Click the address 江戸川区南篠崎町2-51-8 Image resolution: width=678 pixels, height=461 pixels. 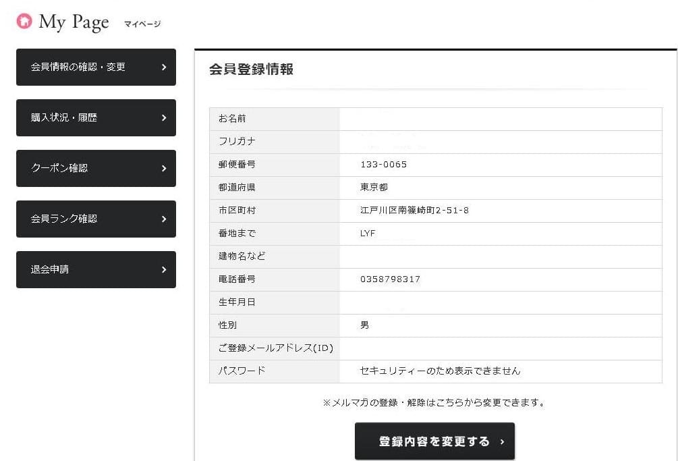(414, 211)
